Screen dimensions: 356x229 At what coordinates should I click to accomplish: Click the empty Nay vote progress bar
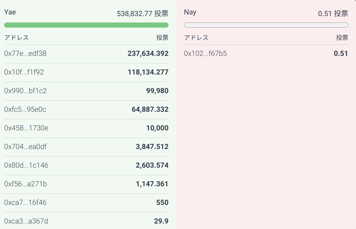(x=266, y=25)
